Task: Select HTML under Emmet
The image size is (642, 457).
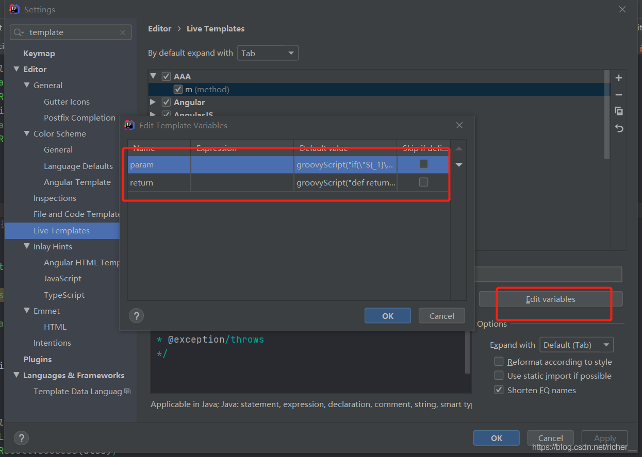Action: pos(55,327)
